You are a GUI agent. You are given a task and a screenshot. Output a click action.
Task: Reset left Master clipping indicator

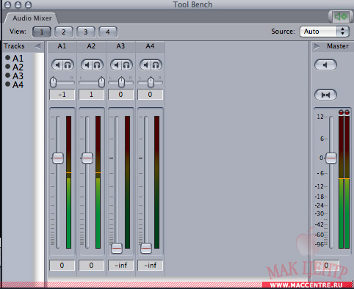point(341,112)
